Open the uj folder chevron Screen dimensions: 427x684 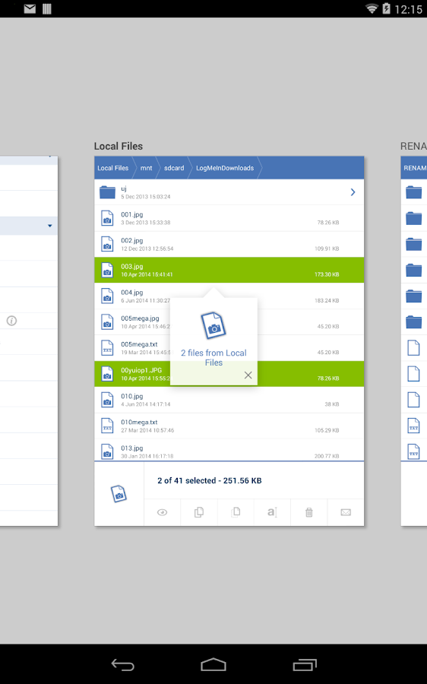pos(353,192)
